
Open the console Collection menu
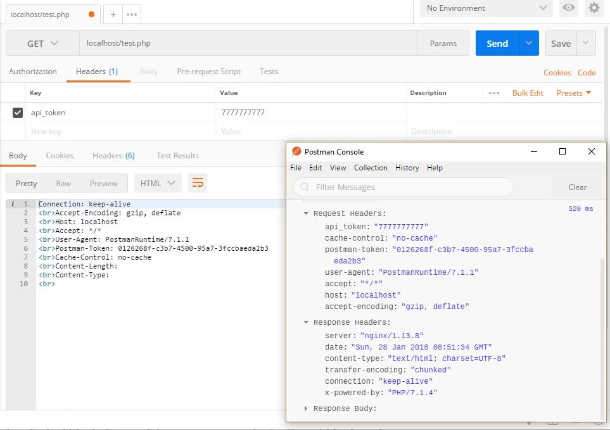click(x=371, y=168)
